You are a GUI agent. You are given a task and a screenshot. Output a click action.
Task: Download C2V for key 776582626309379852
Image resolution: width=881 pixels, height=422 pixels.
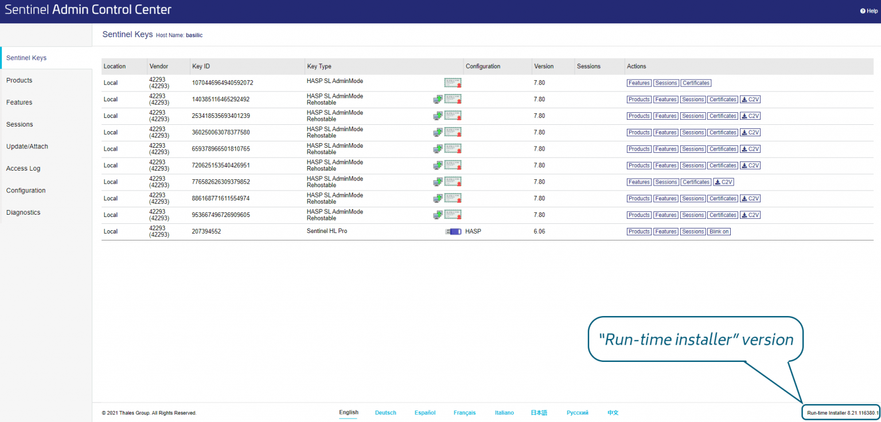[723, 182]
